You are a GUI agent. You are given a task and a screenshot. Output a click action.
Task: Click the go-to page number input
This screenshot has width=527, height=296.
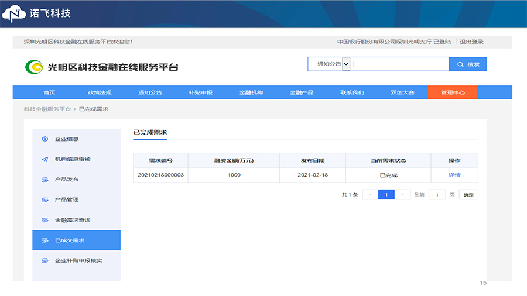(437, 195)
